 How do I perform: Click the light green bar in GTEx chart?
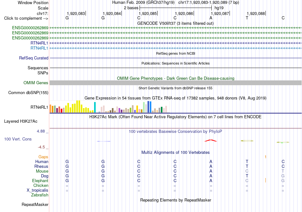pos(144,107)
